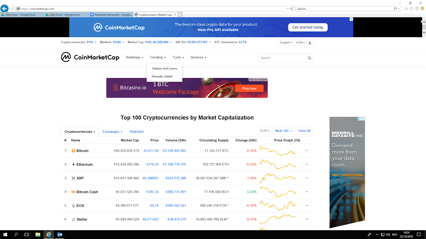Go to the Next 100 cryptocurrencies
Image resolution: width=426 pixels, height=239 pixels.
click(284, 131)
